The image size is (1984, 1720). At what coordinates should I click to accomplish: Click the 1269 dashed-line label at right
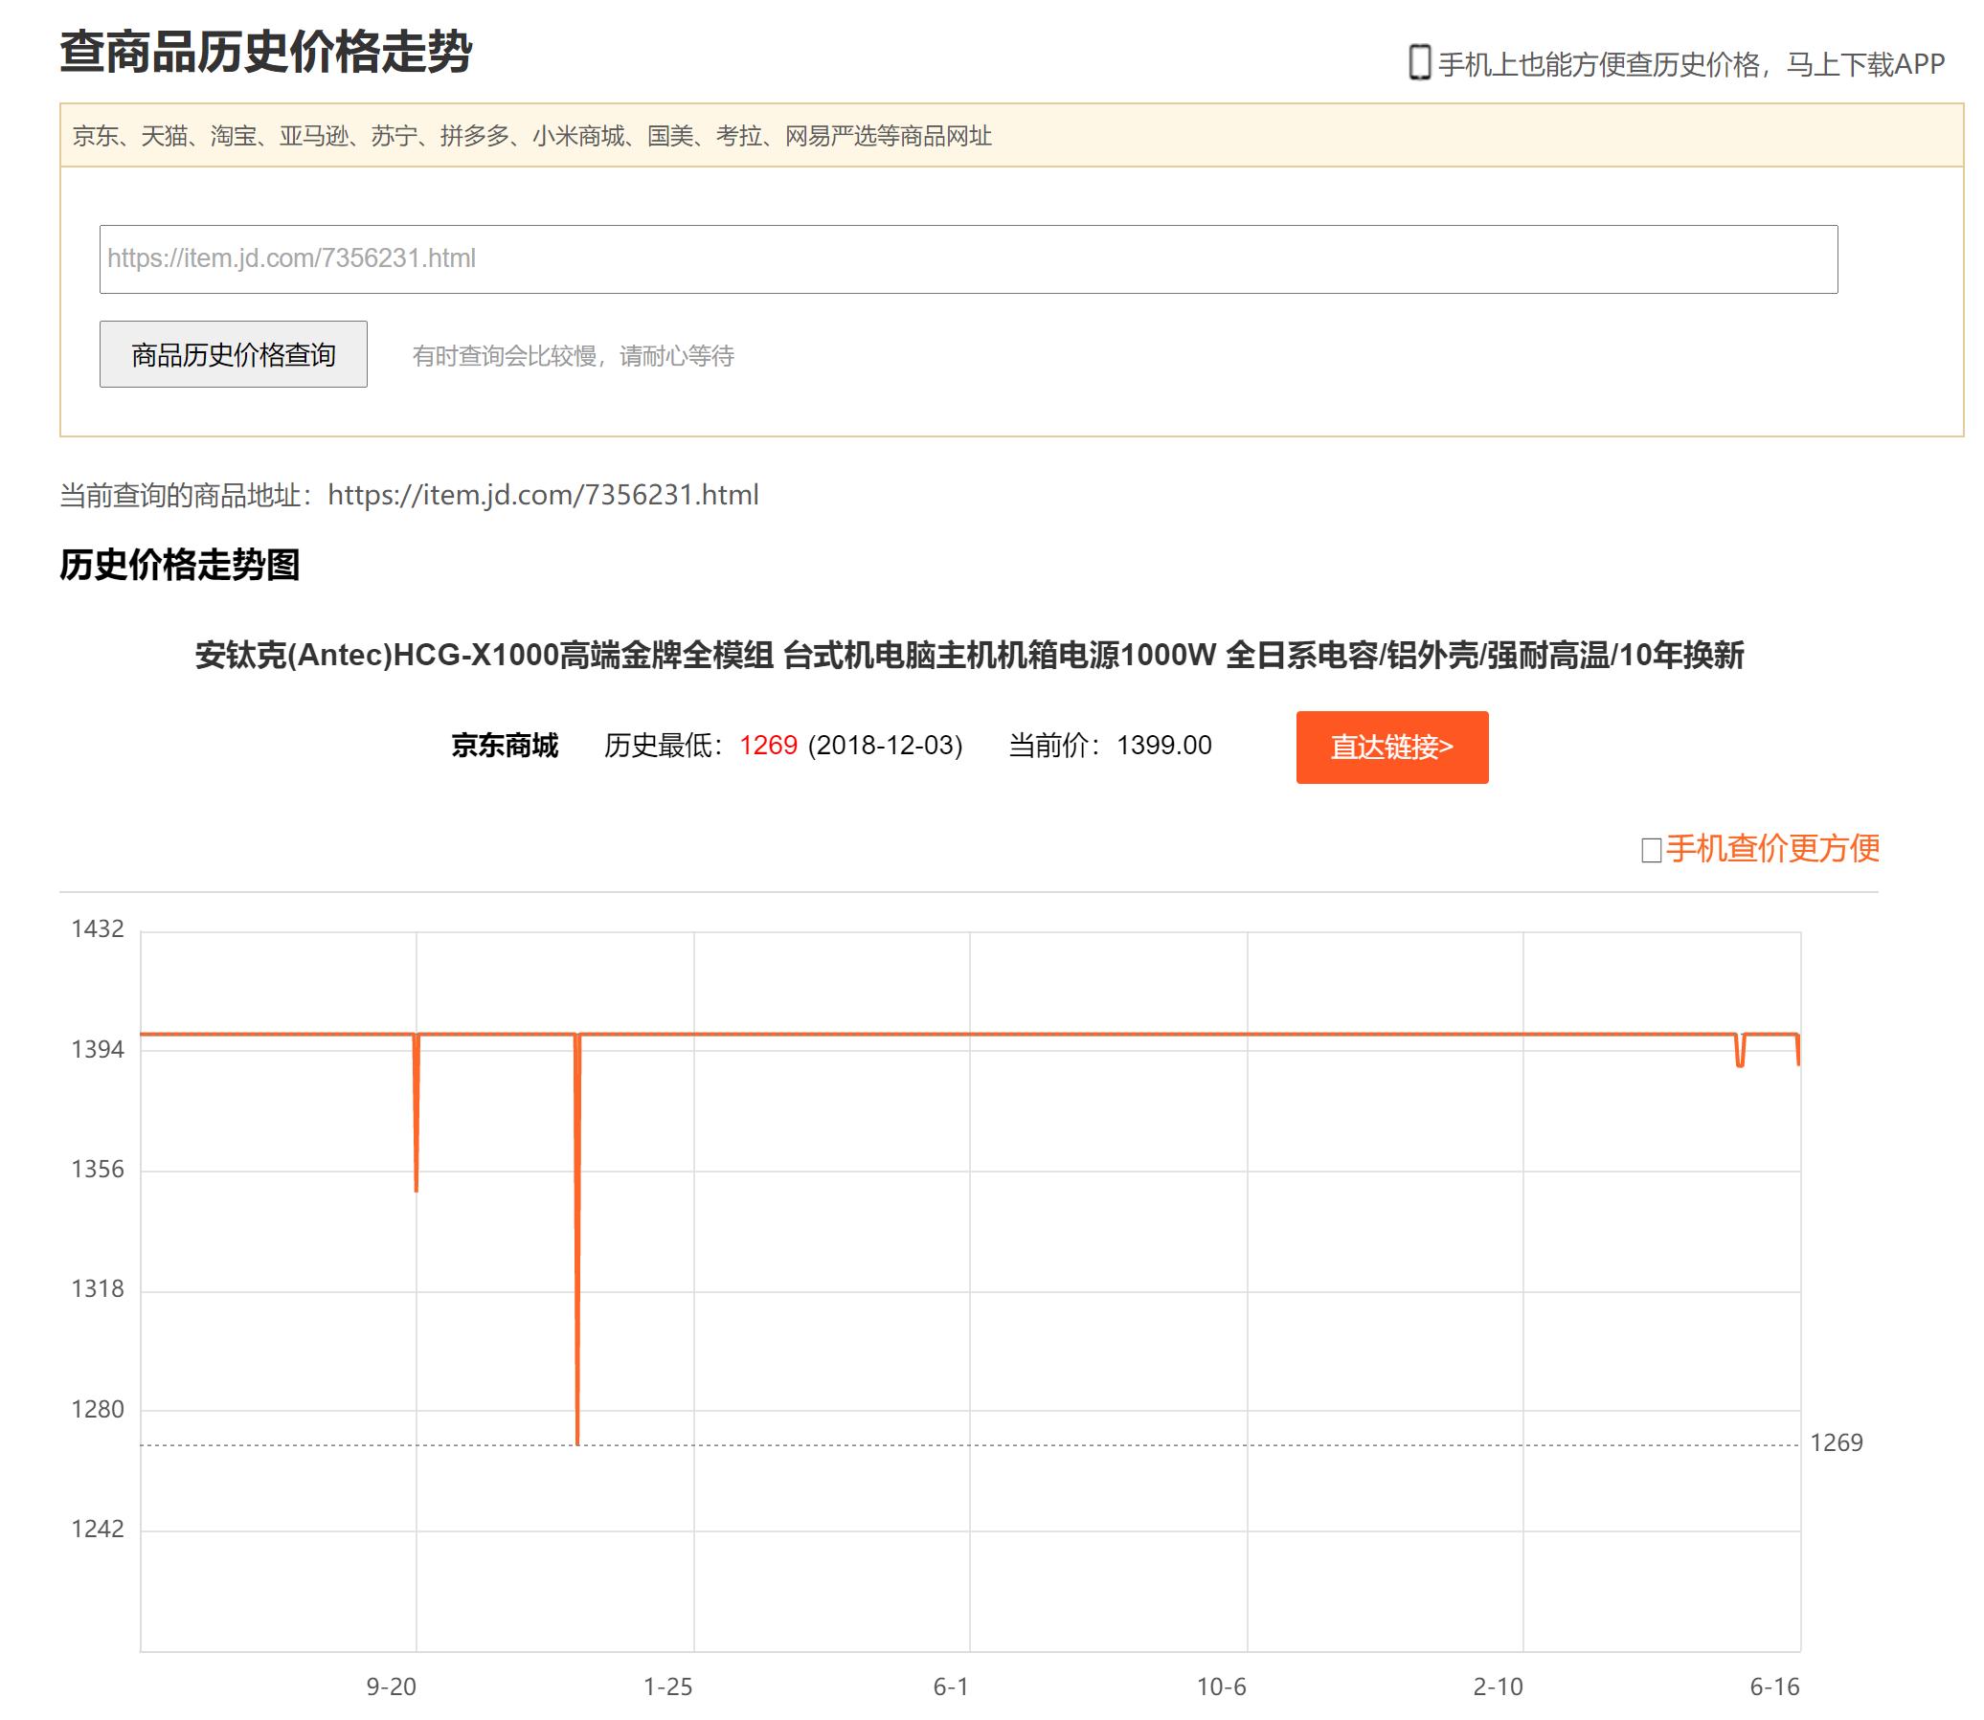coord(1837,1442)
